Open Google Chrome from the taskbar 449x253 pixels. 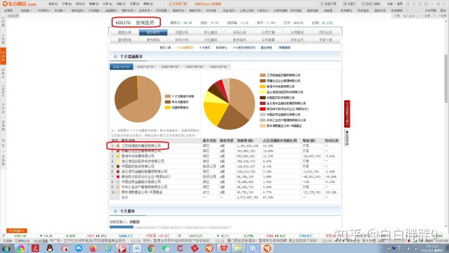tap(151, 249)
